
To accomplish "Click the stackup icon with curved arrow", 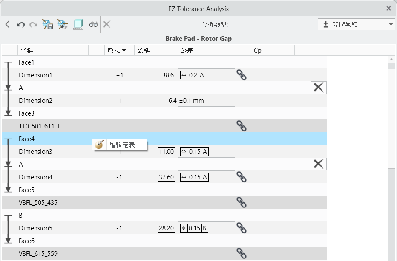I will tap(62, 24).
